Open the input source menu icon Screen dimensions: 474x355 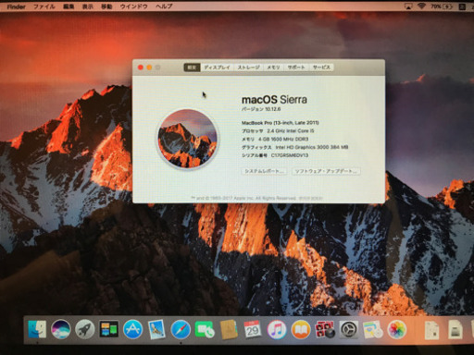coord(462,6)
